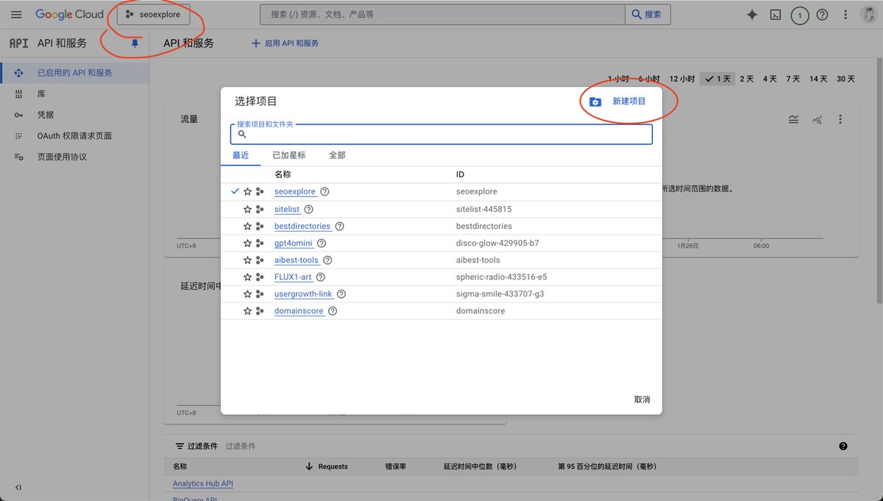Open the seoexplore project selector dropdown
Viewport: 883px width, 501px height.
pyautogui.click(x=153, y=15)
